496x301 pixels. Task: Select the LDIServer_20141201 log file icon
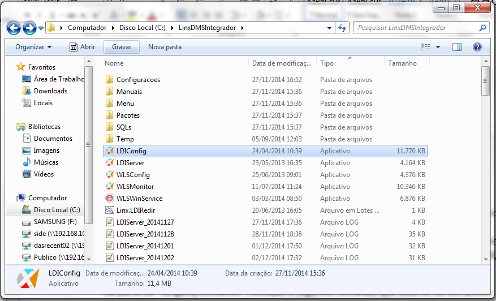click(110, 246)
